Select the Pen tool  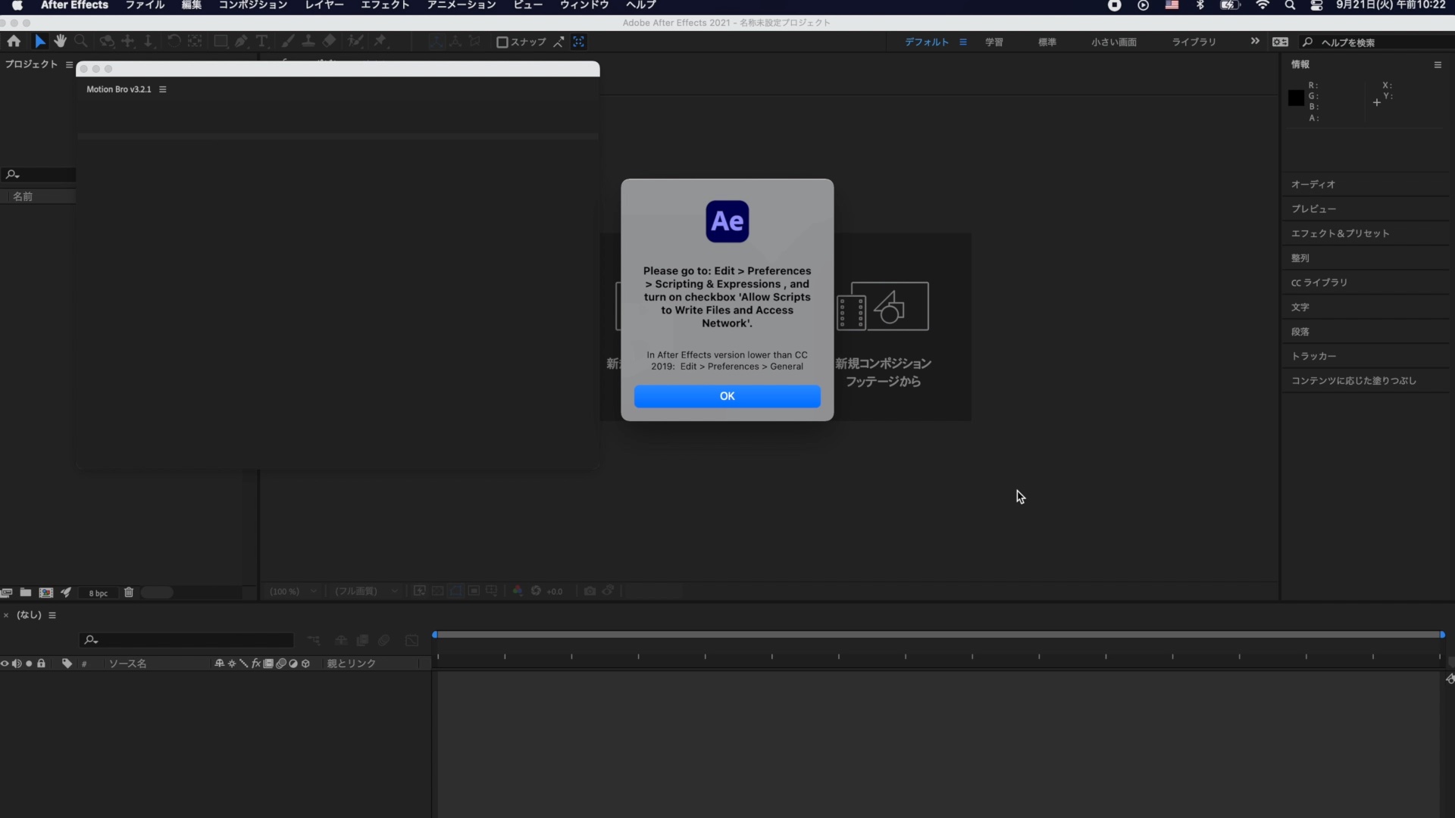coord(241,42)
